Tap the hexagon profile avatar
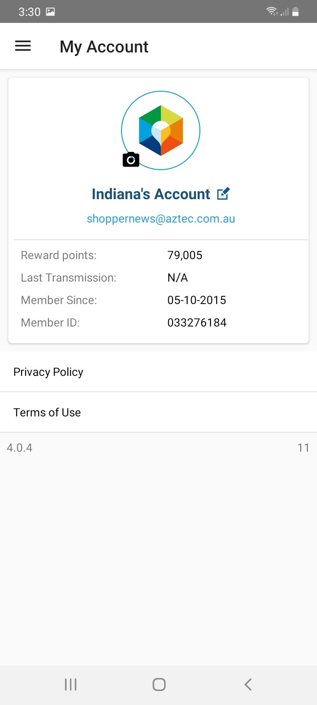This screenshot has height=705, width=317. 161,130
